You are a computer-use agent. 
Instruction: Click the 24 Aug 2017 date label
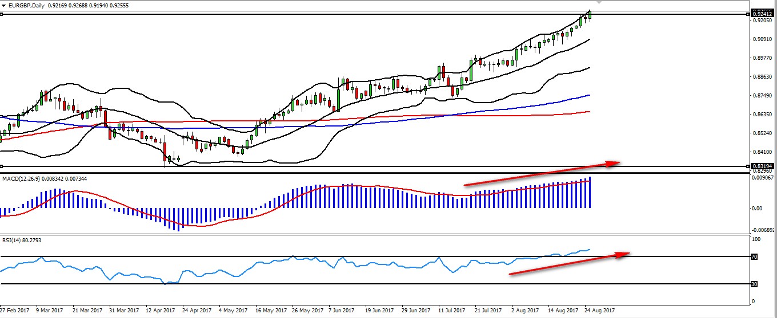(x=598, y=311)
